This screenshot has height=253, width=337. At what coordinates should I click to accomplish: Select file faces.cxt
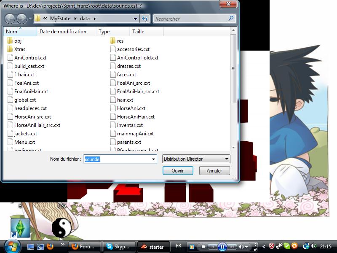[x=123, y=75]
